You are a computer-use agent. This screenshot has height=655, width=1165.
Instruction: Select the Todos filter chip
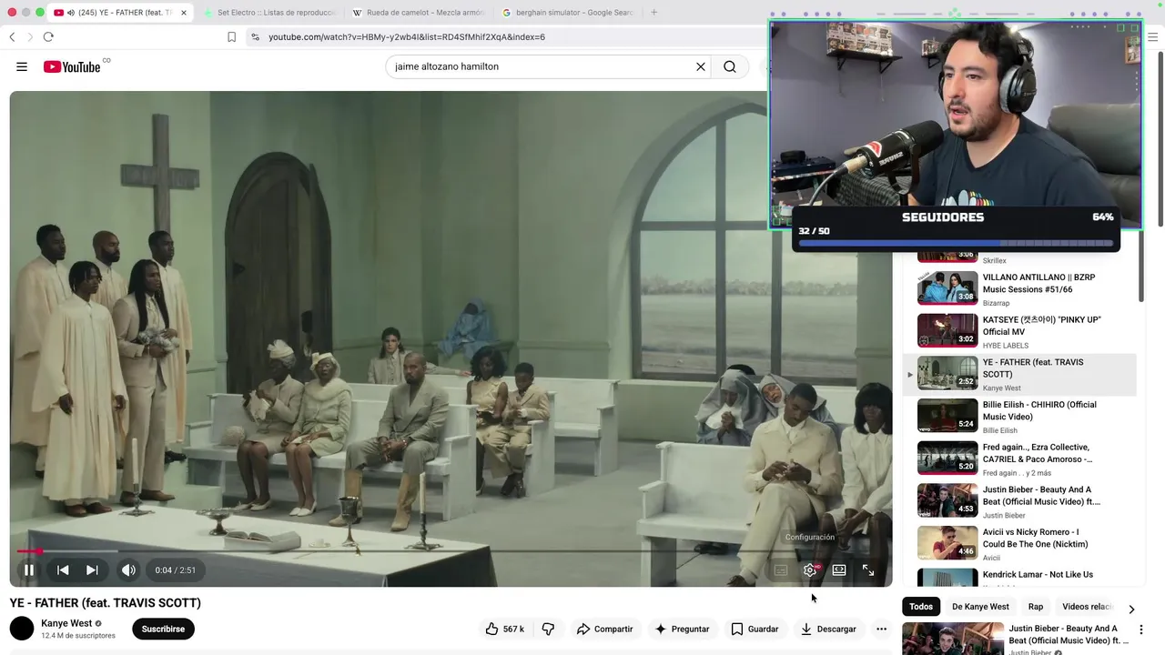(x=921, y=607)
